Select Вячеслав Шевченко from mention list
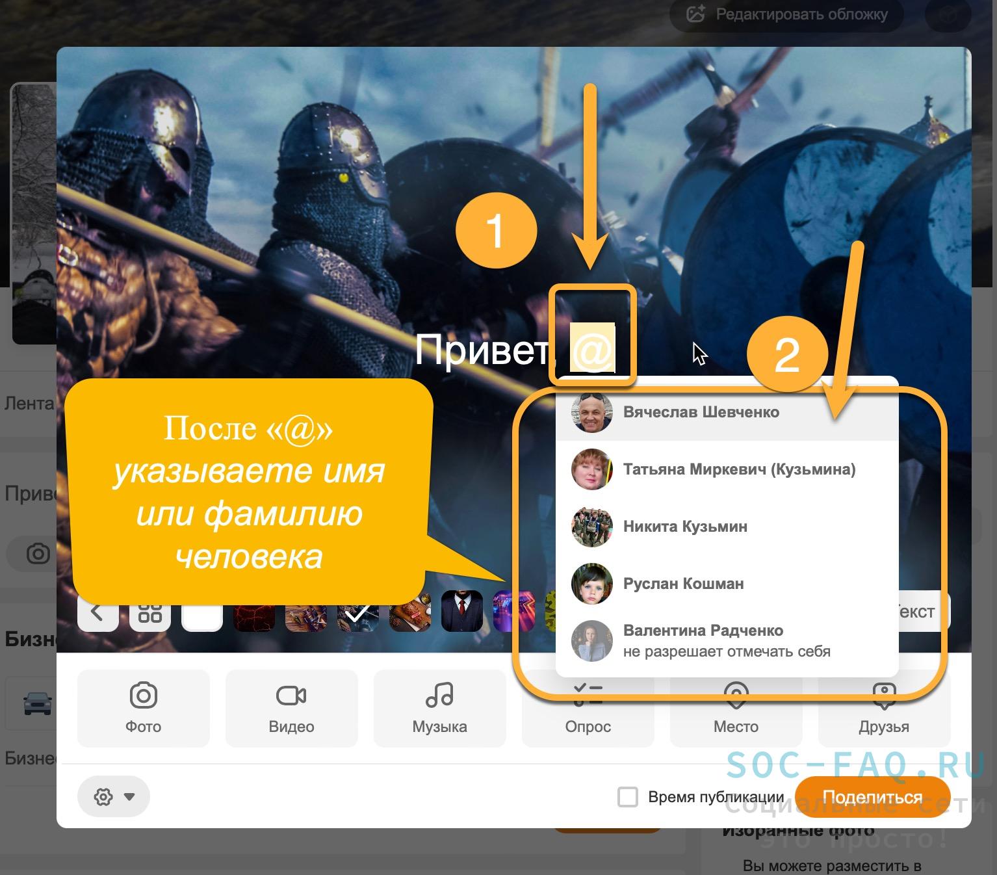Image resolution: width=997 pixels, height=875 pixels. [x=701, y=412]
